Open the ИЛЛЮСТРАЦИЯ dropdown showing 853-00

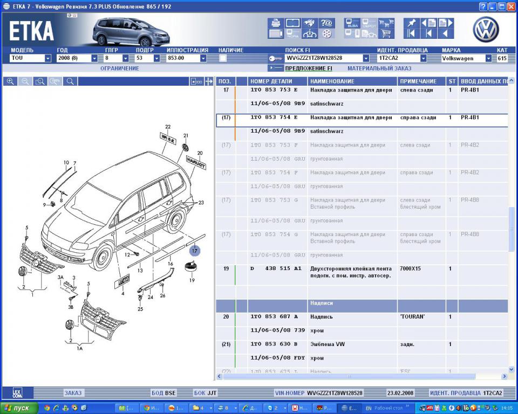click(203, 58)
